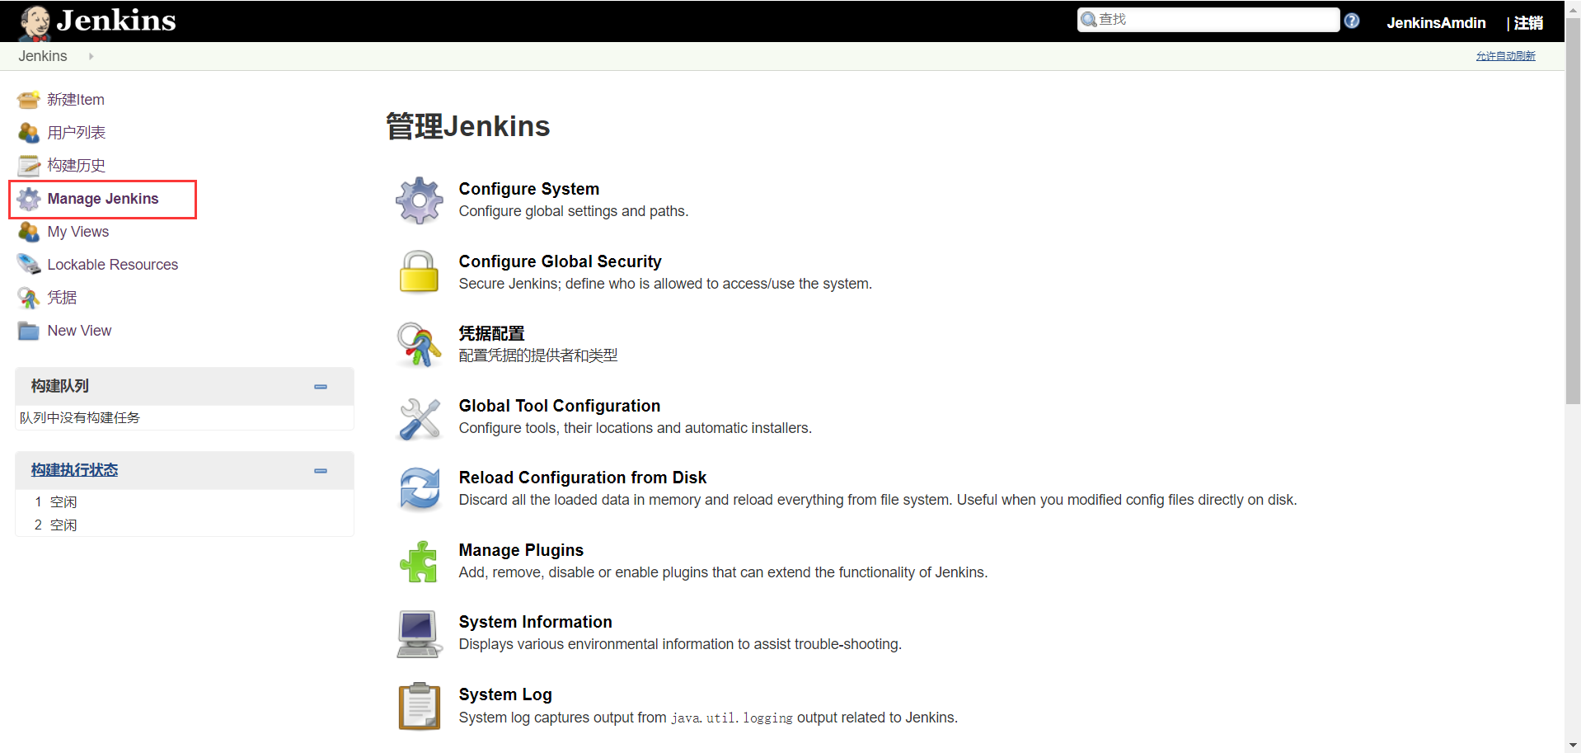This screenshot has height=753, width=1581.
Task: Click the Reload Configuration from Disk icon
Action: point(419,489)
